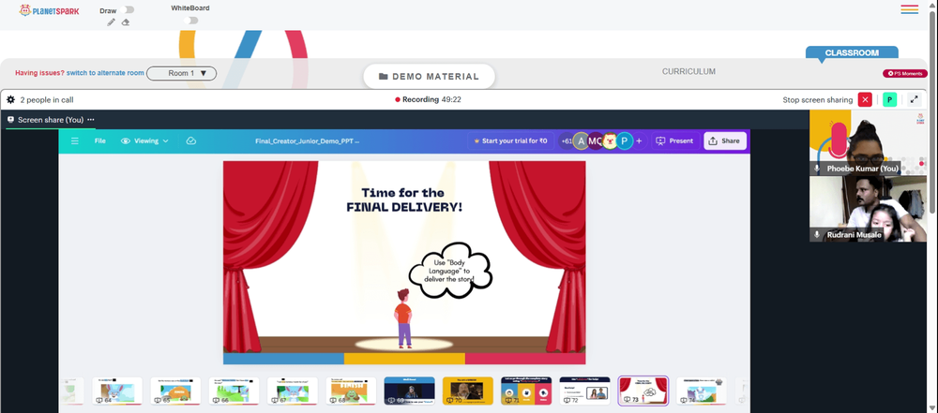Viewport: 938px width, 413px height.
Task: Click the PS Moments button
Action: [905, 73]
